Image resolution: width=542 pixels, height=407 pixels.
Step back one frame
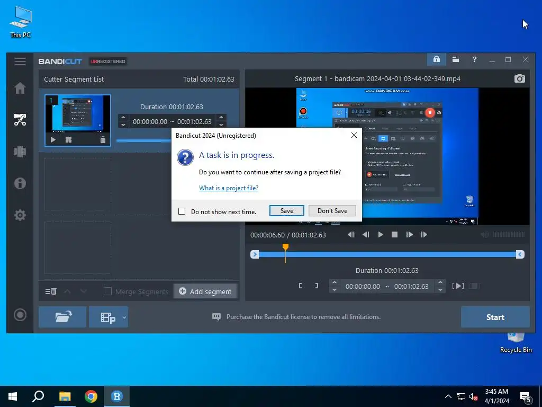366,235
